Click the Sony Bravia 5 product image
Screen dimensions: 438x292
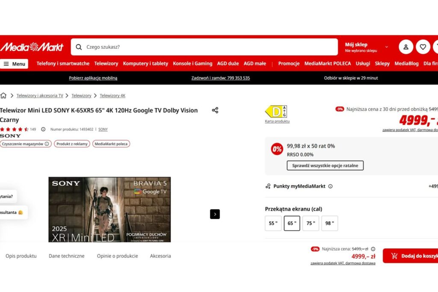pyautogui.click(x=109, y=209)
